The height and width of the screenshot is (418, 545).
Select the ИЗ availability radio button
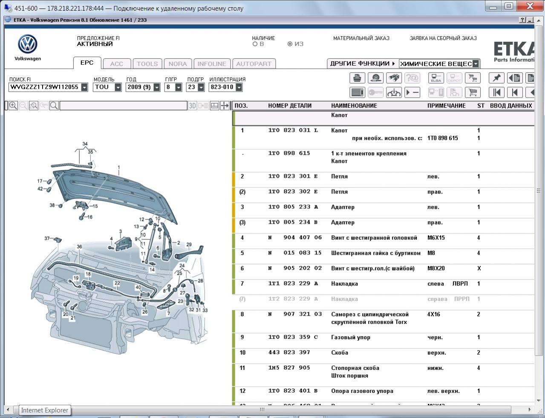point(290,44)
